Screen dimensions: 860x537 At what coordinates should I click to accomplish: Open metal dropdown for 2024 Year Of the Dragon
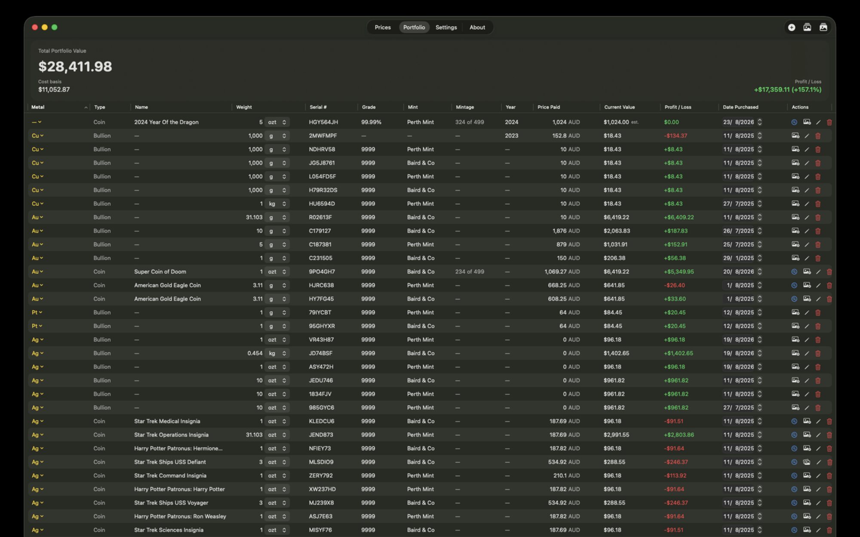(37, 122)
